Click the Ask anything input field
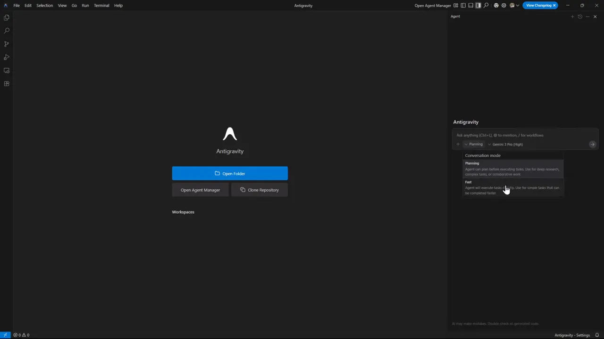 519,135
